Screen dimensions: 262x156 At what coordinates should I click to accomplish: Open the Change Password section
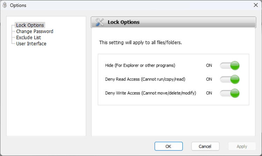(x=35, y=31)
